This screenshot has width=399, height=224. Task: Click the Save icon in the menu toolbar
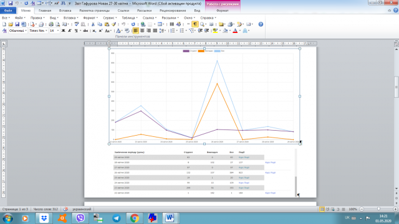pyautogui.click(x=17, y=24)
